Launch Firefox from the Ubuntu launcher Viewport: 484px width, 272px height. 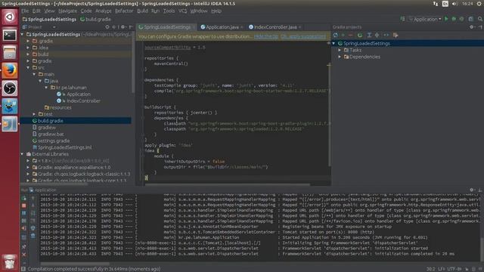pos(10,70)
